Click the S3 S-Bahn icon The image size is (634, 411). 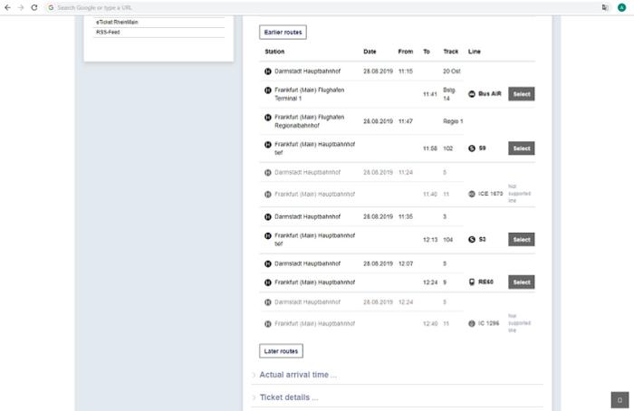coord(472,239)
